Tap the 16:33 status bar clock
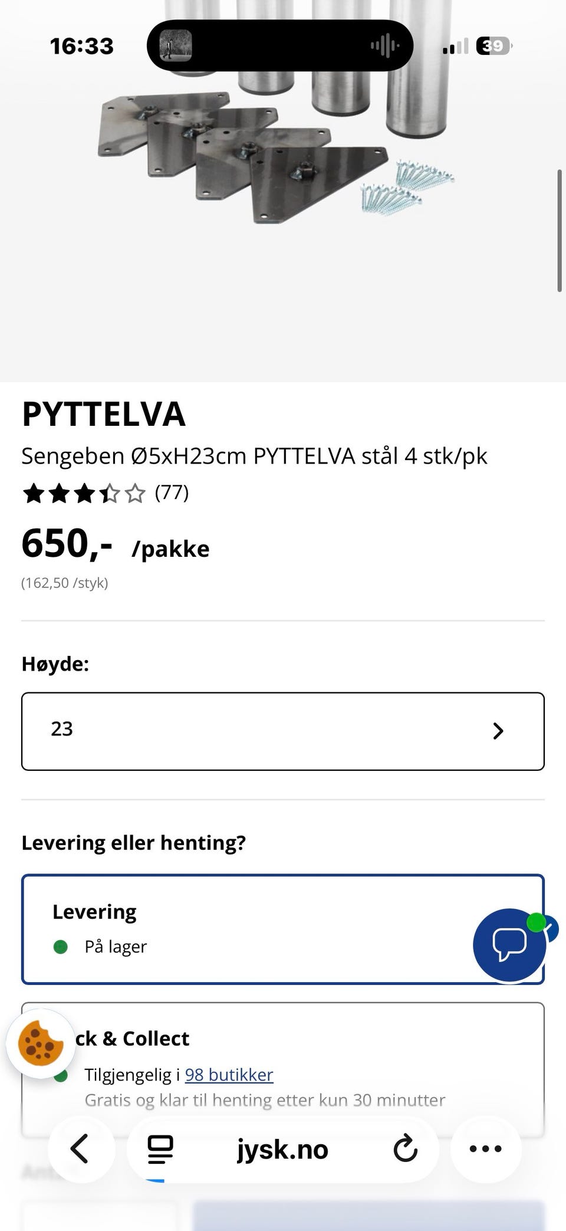 coord(81,46)
